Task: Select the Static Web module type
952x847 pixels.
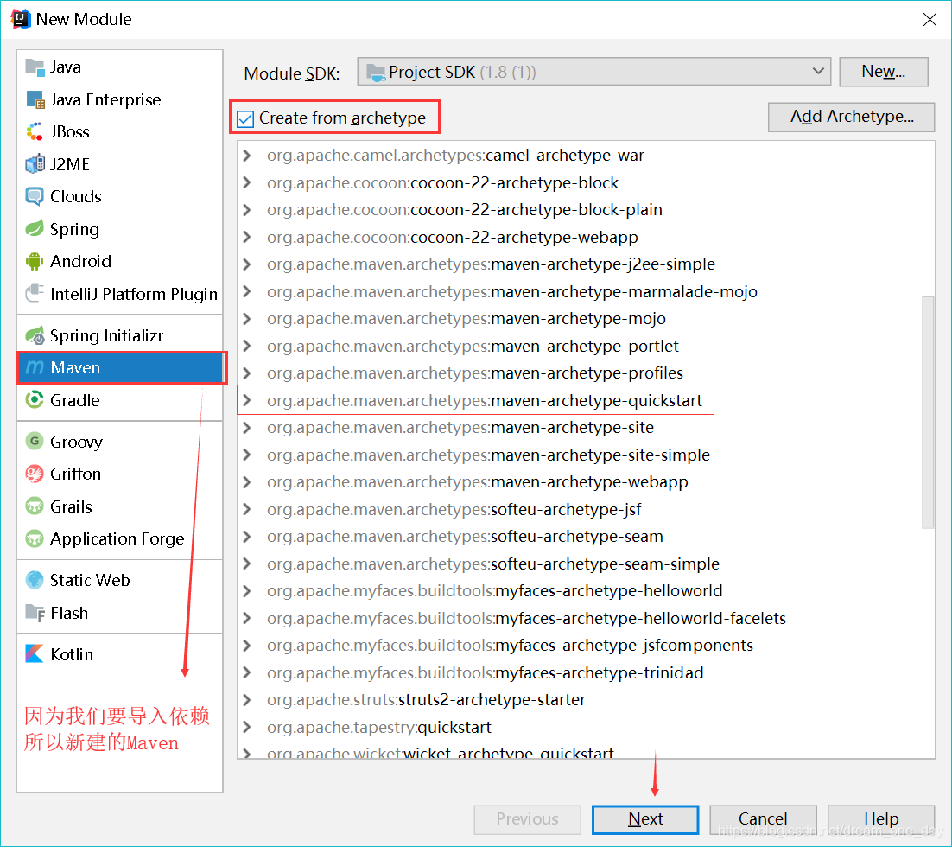Action: [120, 580]
